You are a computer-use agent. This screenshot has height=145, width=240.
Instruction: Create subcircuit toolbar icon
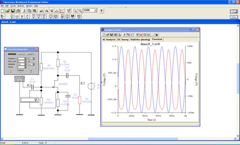tap(57, 11)
